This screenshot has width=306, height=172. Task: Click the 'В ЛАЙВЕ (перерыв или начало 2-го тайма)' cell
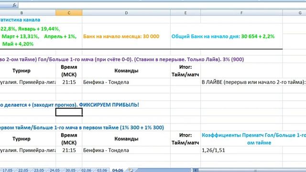(253, 82)
